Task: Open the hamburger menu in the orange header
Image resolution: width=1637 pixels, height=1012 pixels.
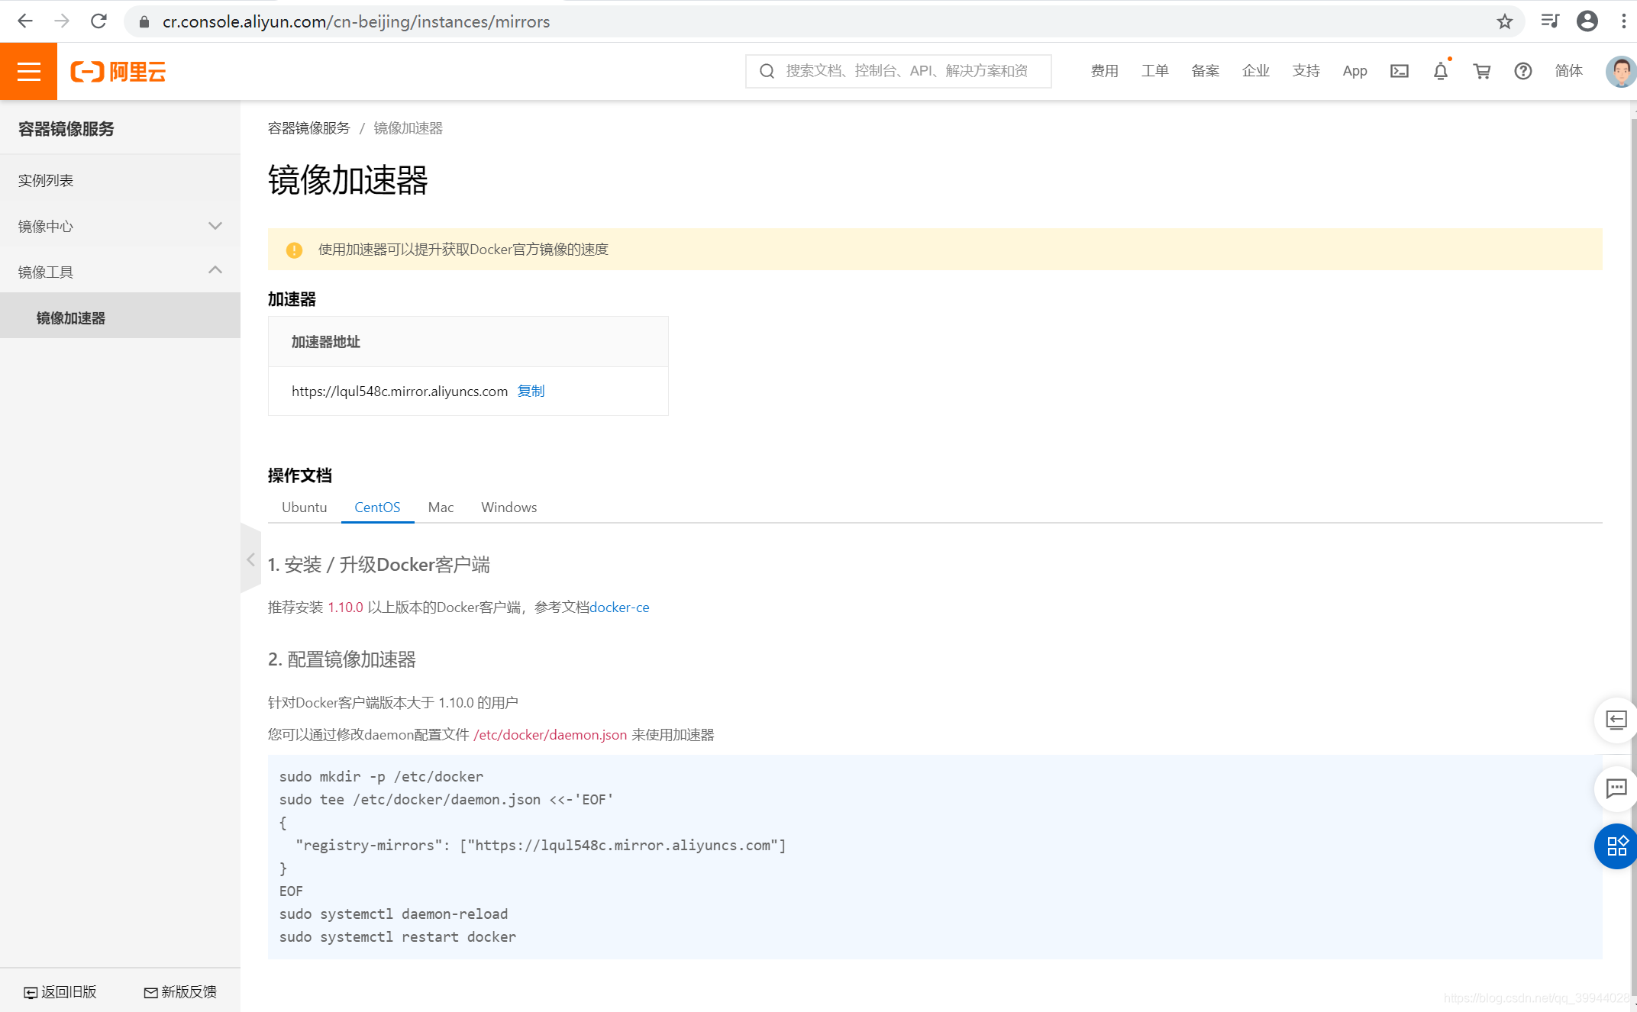Action: click(28, 71)
